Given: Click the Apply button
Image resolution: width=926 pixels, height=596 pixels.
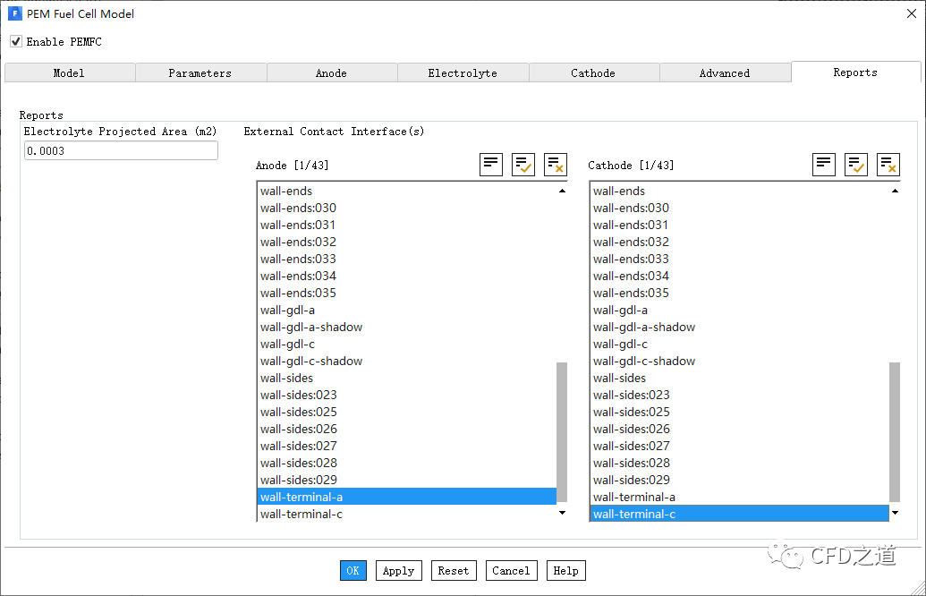Looking at the screenshot, I should [398, 571].
